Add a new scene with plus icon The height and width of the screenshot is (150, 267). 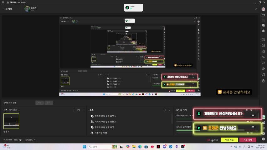pyautogui.click(x=74, y=110)
